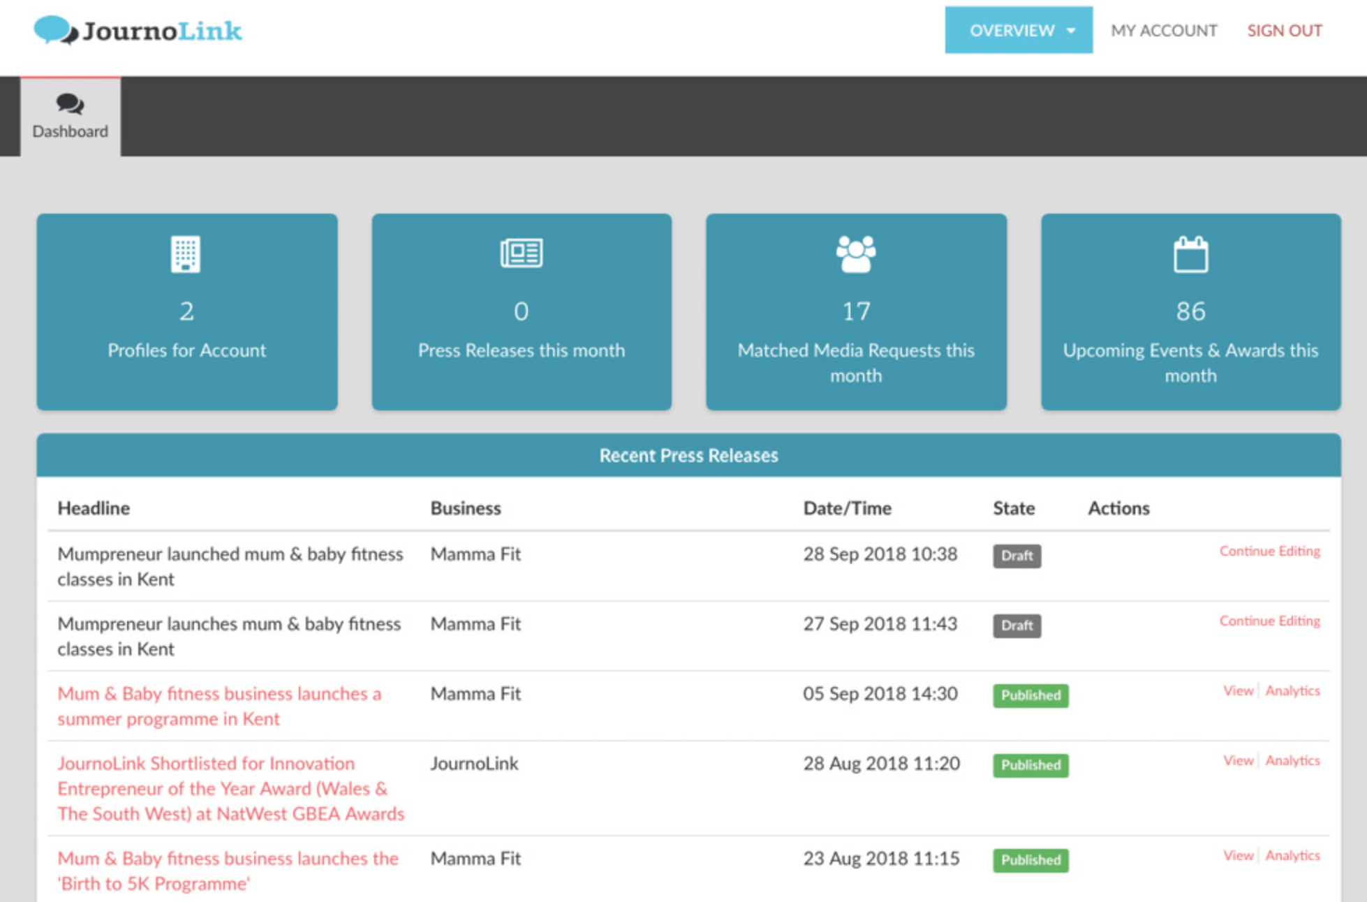The width and height of the screenshot is (1367, 902).
Task: Open Analytics for 05 Sep 2018 release
Action: click(1292, 690)
